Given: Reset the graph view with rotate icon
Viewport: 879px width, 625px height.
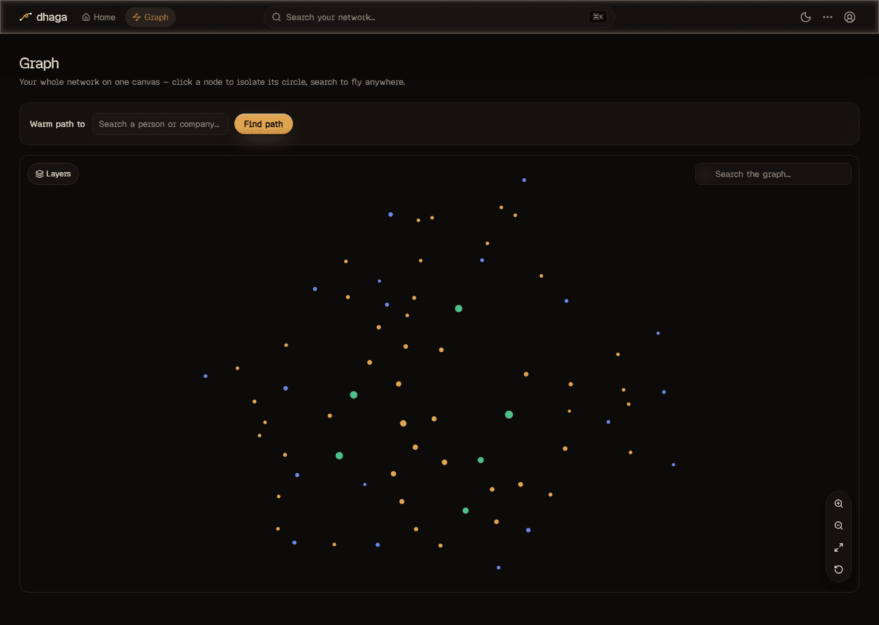Looking at the screenshot, I should click(x=839, y=569).
